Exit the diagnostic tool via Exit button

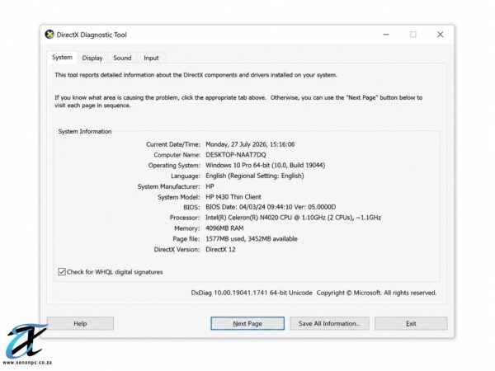point(411,323)
